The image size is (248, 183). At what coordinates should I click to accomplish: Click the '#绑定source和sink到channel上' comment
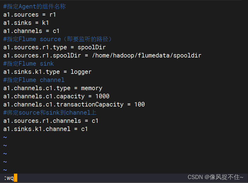(x=50, y=113)
